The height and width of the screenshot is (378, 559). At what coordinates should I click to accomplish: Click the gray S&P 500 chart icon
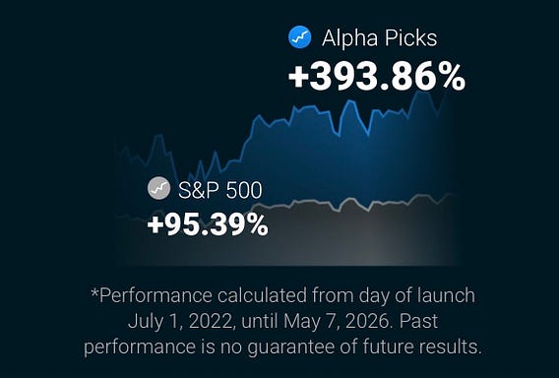[158, 188]
